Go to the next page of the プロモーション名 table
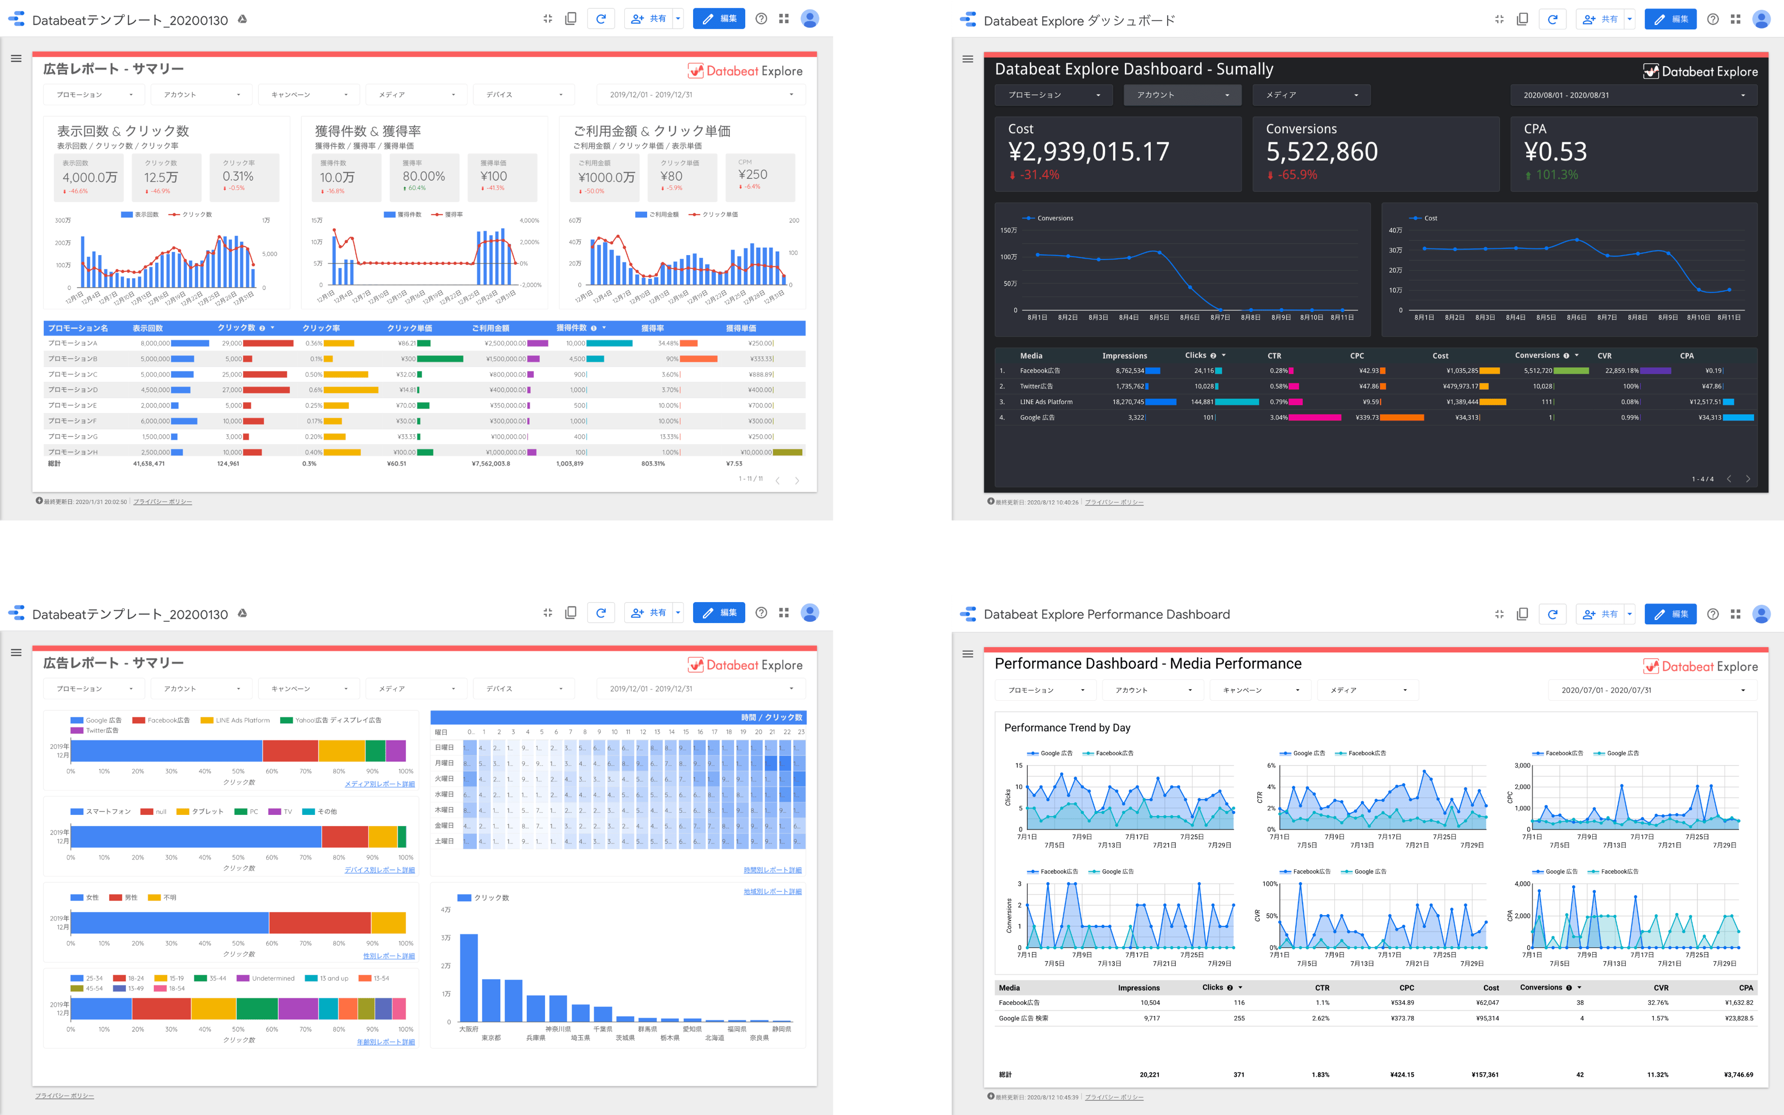This screenshot has width=1784, height=1115. pyautogui.click(x=797, y=480)
